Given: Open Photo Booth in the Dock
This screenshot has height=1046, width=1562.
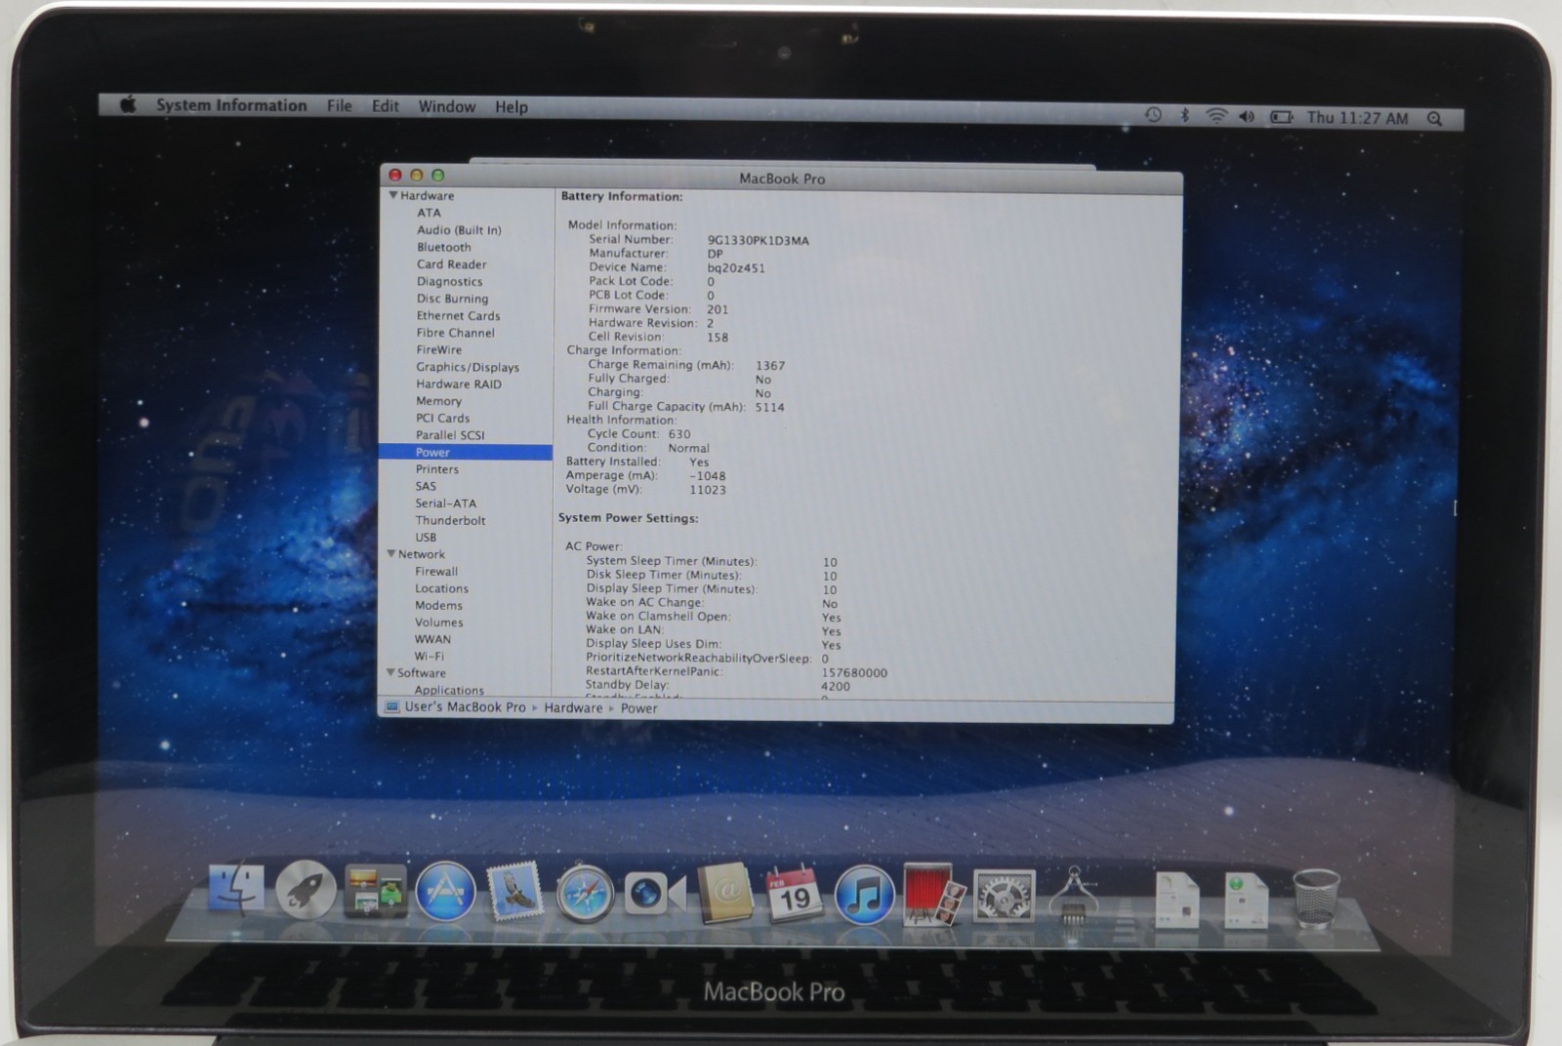Looking at the screenshot, I should pos(934,894).
